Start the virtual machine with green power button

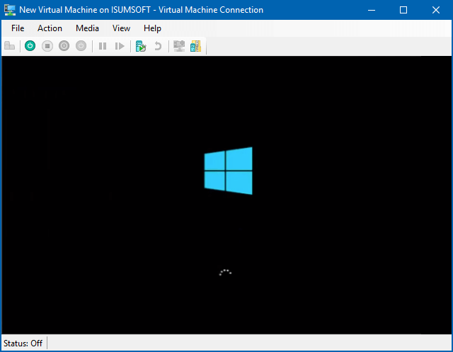30,46
